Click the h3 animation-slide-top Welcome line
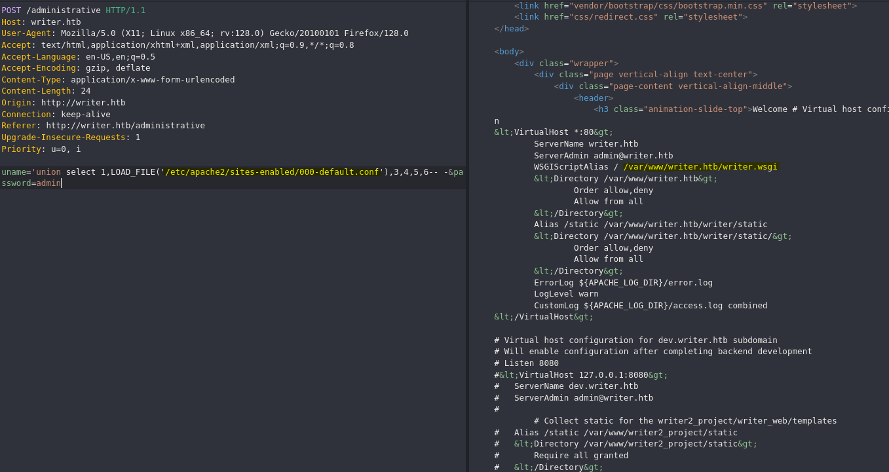Image resolution: width=889 pixels, height=472 pixels. pyautogui.click(x=741, y=109)
